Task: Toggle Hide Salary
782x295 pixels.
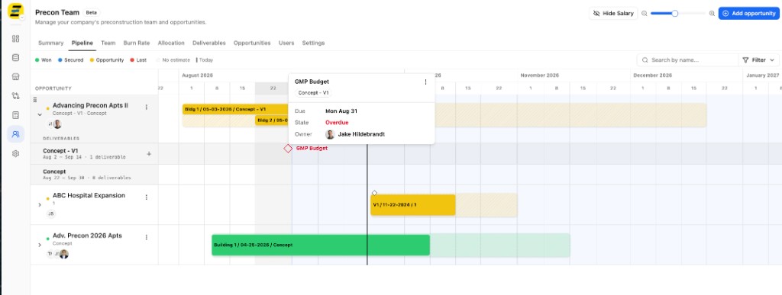Action: point(613,14)
